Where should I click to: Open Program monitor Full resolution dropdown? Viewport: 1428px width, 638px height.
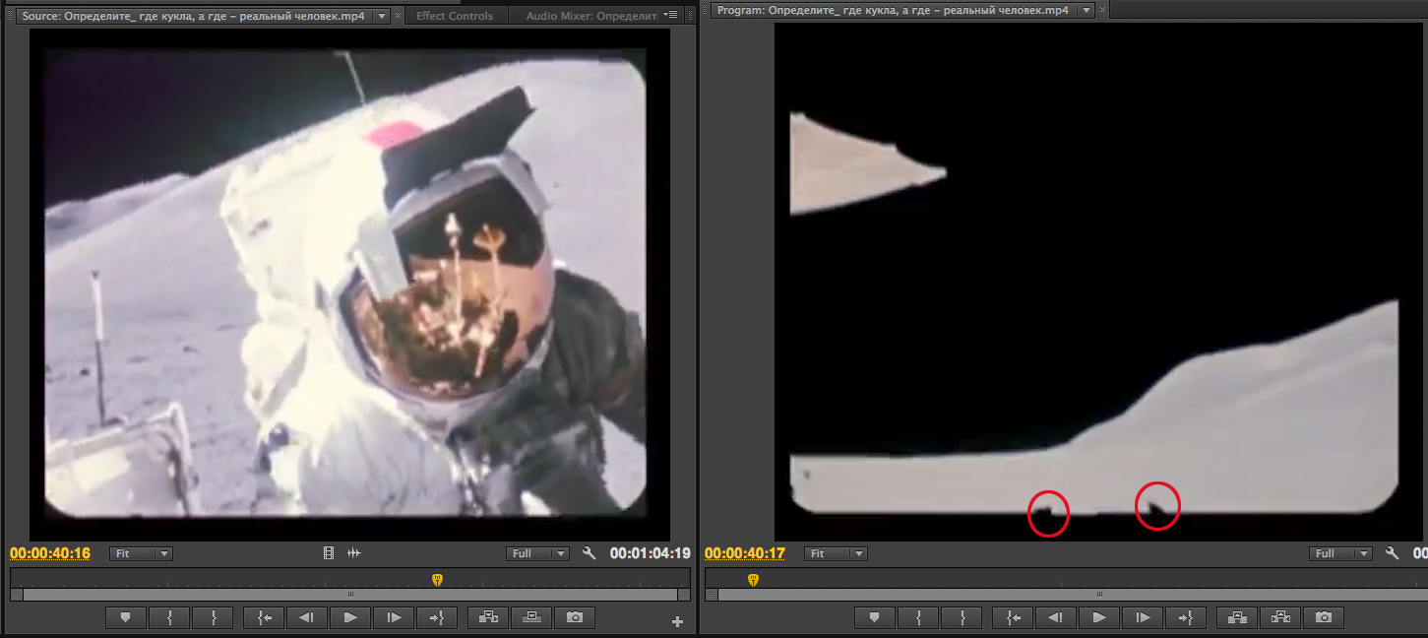1340,553
